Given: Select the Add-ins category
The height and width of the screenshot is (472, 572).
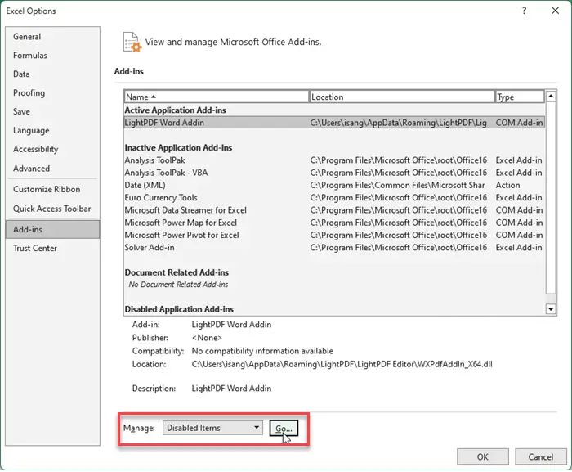Looking at the screenshot, I should (52, 229).
